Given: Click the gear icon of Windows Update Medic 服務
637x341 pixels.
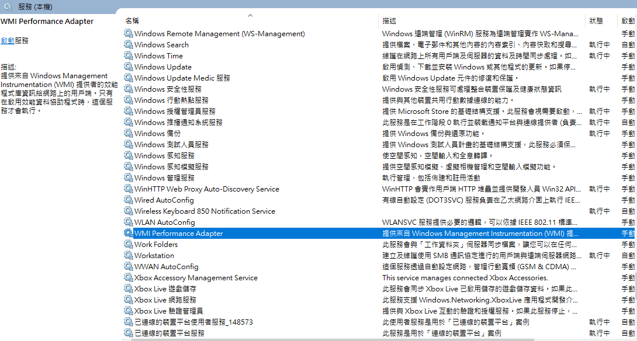Looking at the screenshot, I should pyautogui.click(x=129, y=78).
